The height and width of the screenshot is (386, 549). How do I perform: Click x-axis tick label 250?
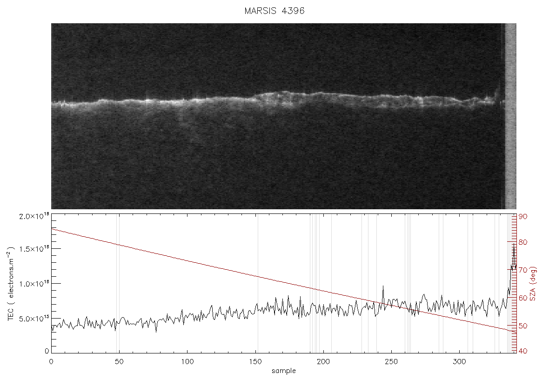pyautogui.click(x=391, y=362)
